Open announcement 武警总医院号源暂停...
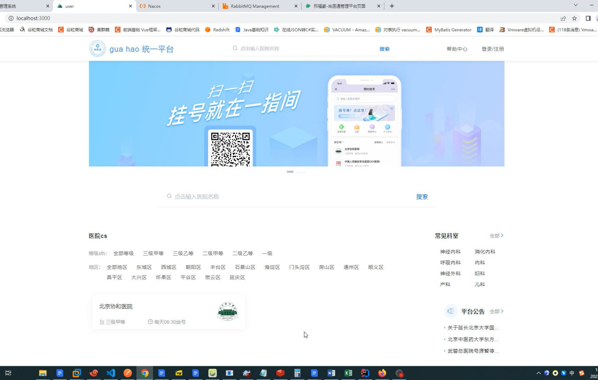Screen dimensions: 598x380 click(x=473, y=351)
